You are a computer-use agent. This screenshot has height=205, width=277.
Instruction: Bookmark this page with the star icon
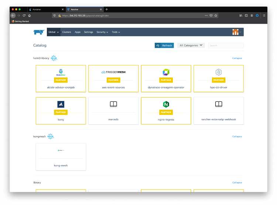tap(216, 15)
